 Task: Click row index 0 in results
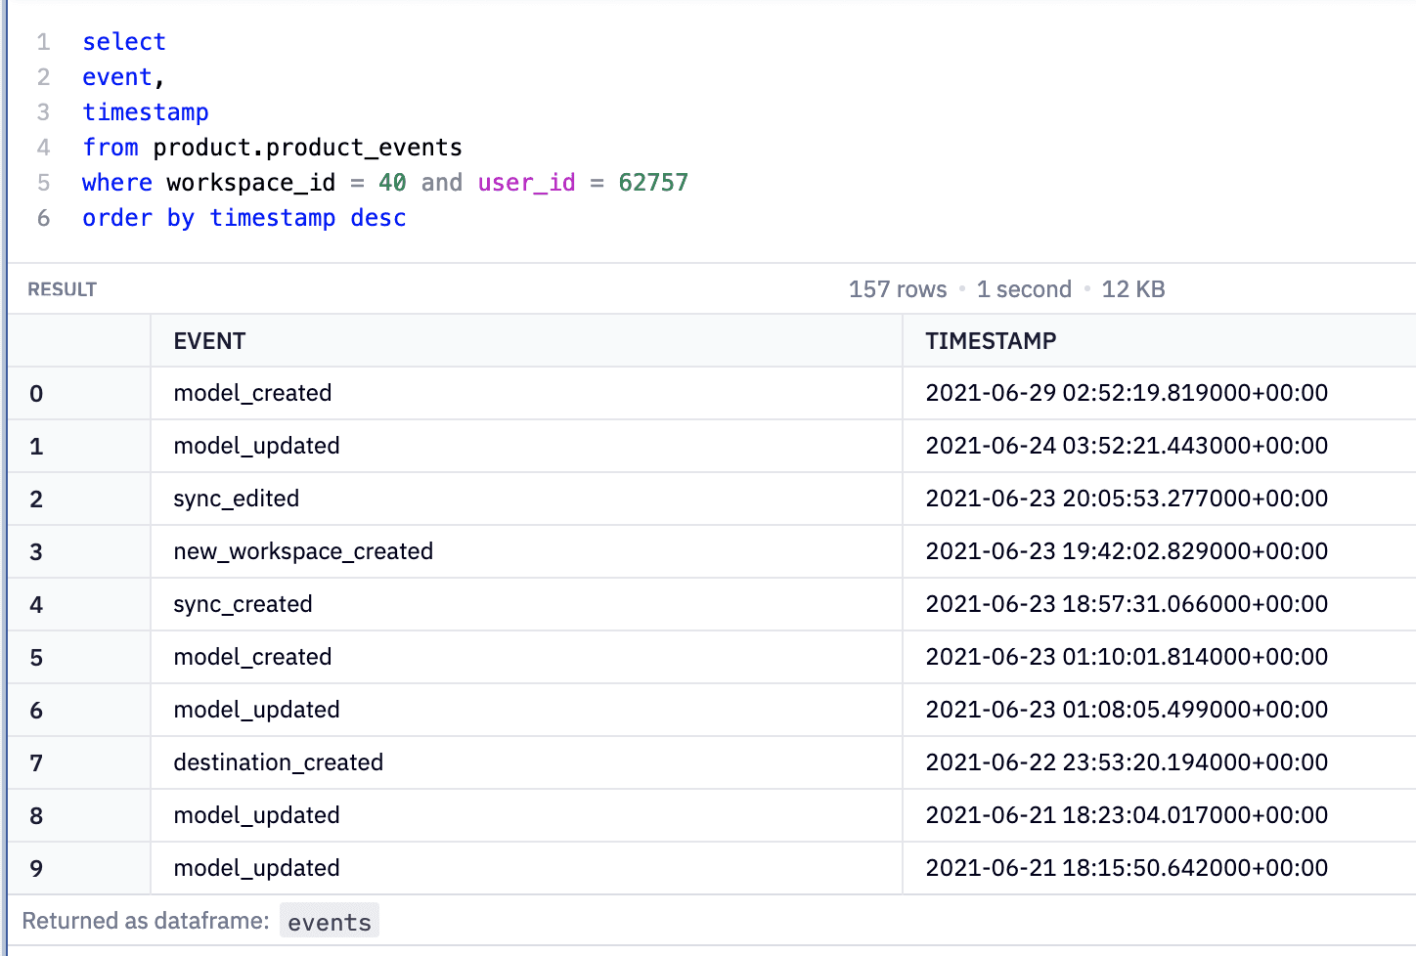point(36,394)
